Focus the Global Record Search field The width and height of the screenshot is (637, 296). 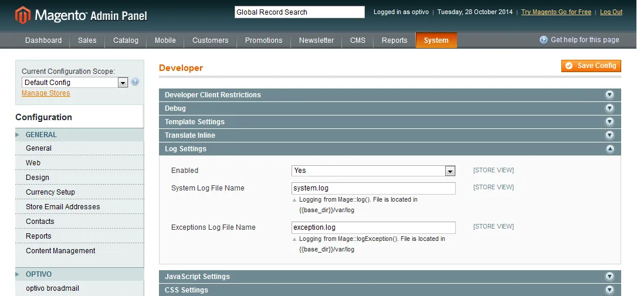coord(300,12)
